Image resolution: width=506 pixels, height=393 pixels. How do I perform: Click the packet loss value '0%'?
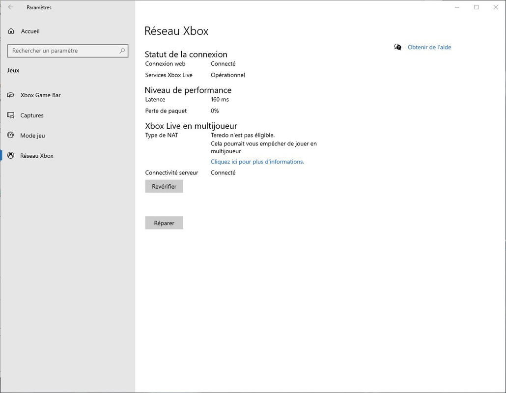(215, 111)
